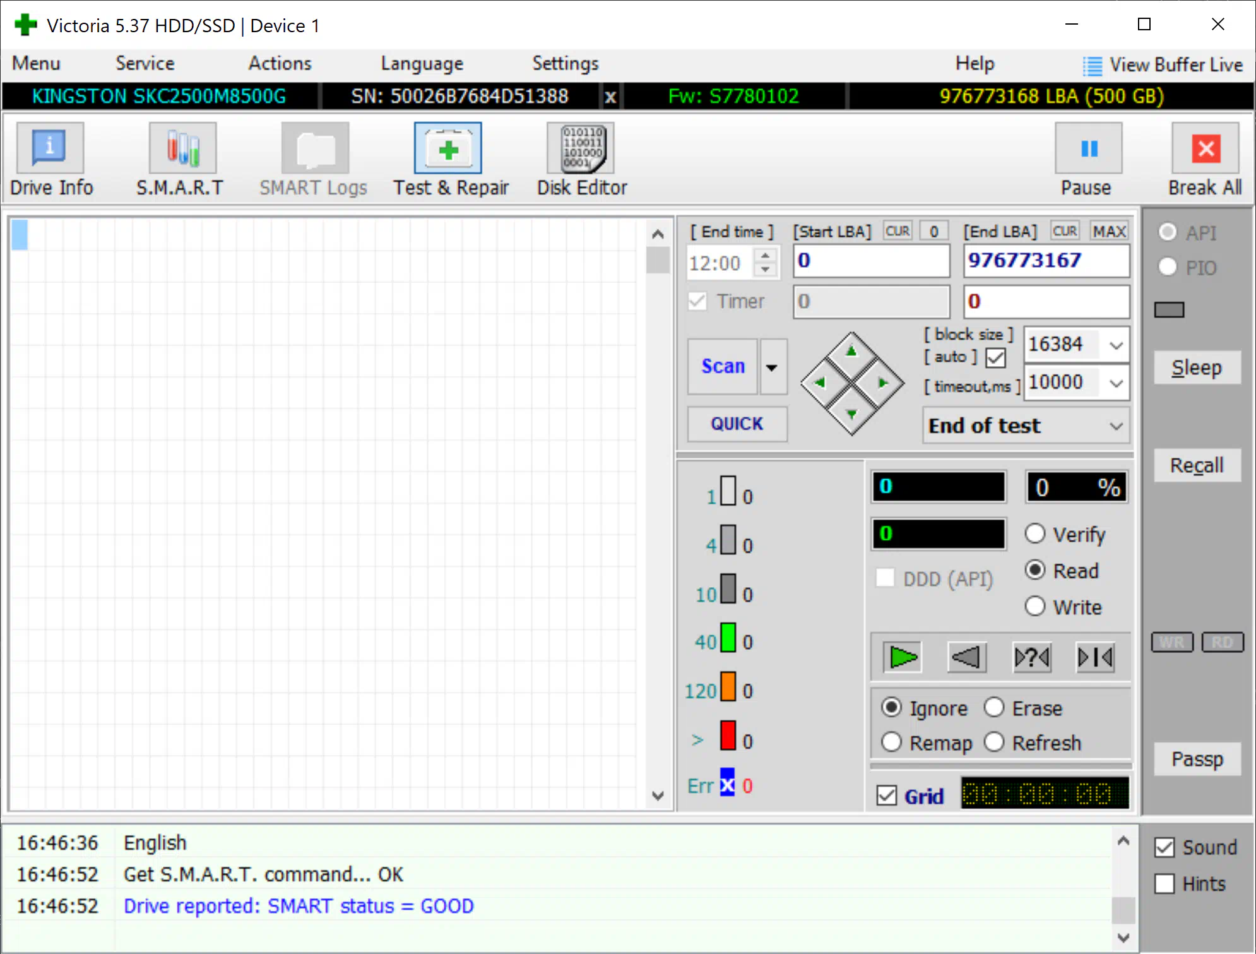The width and height of the screenshot is (1256, 954).
Task: Open the Actions menu
Action: pos(280,64)
